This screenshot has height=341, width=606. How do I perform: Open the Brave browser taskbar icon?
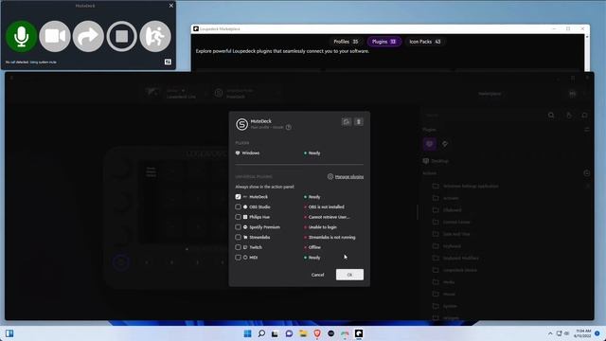[317, 333]
